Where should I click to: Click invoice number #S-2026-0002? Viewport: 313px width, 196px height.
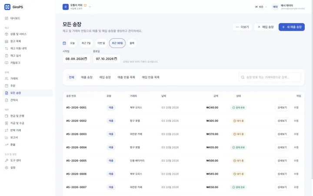point(77,121)
